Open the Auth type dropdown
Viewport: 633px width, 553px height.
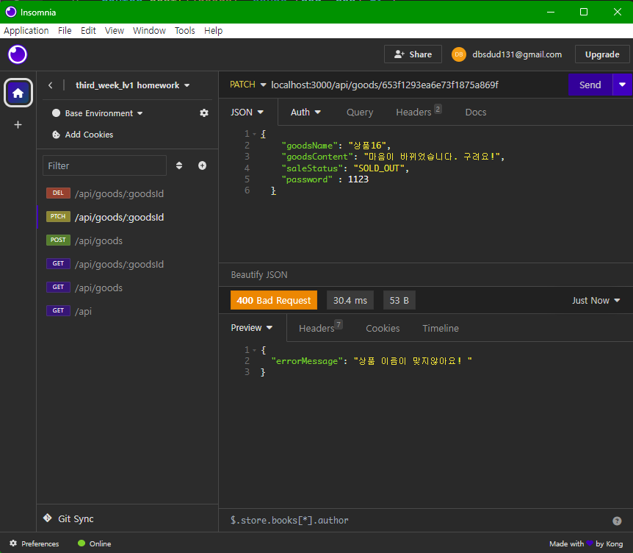point(305,113)
